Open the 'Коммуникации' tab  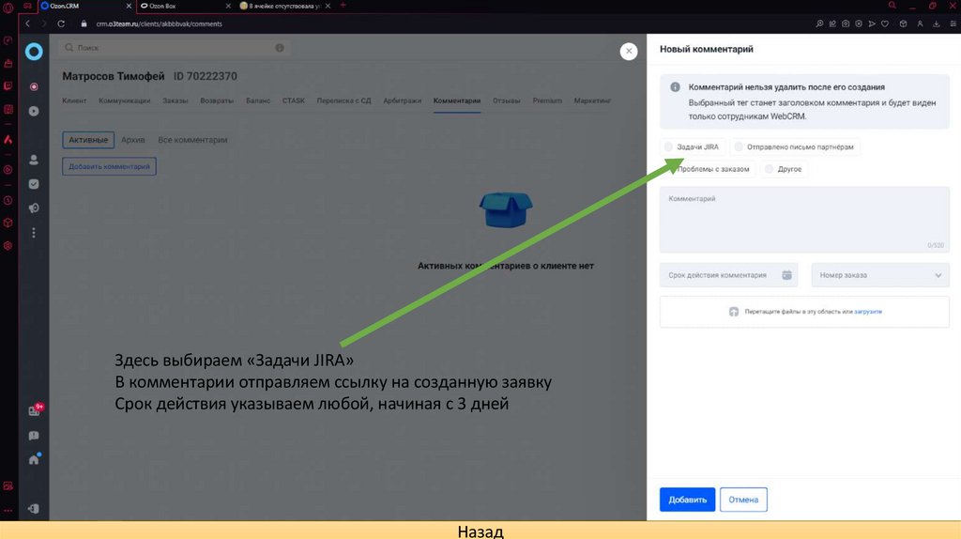(x=125, y=100)
